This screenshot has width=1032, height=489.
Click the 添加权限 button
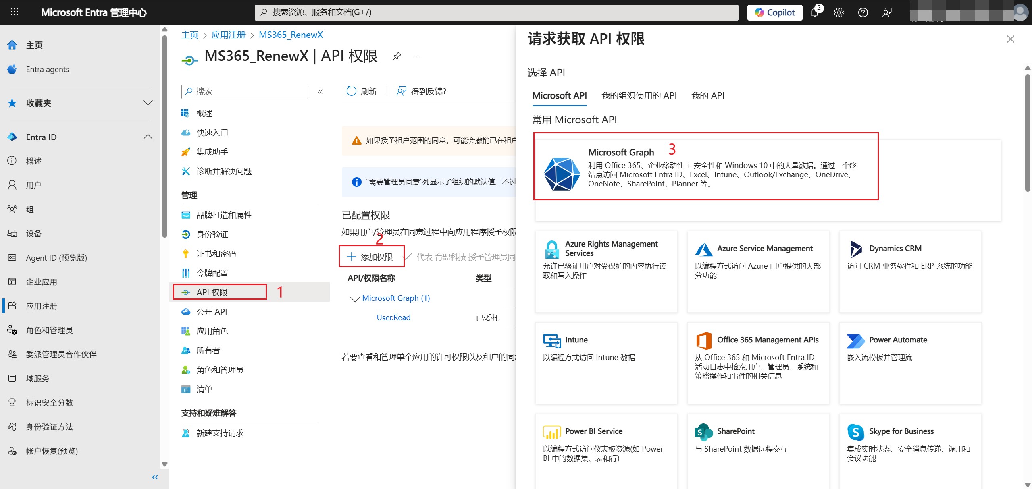[370, 257]
